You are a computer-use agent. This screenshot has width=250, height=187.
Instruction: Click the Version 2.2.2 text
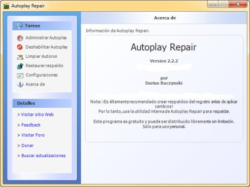[x=164, y=61]
